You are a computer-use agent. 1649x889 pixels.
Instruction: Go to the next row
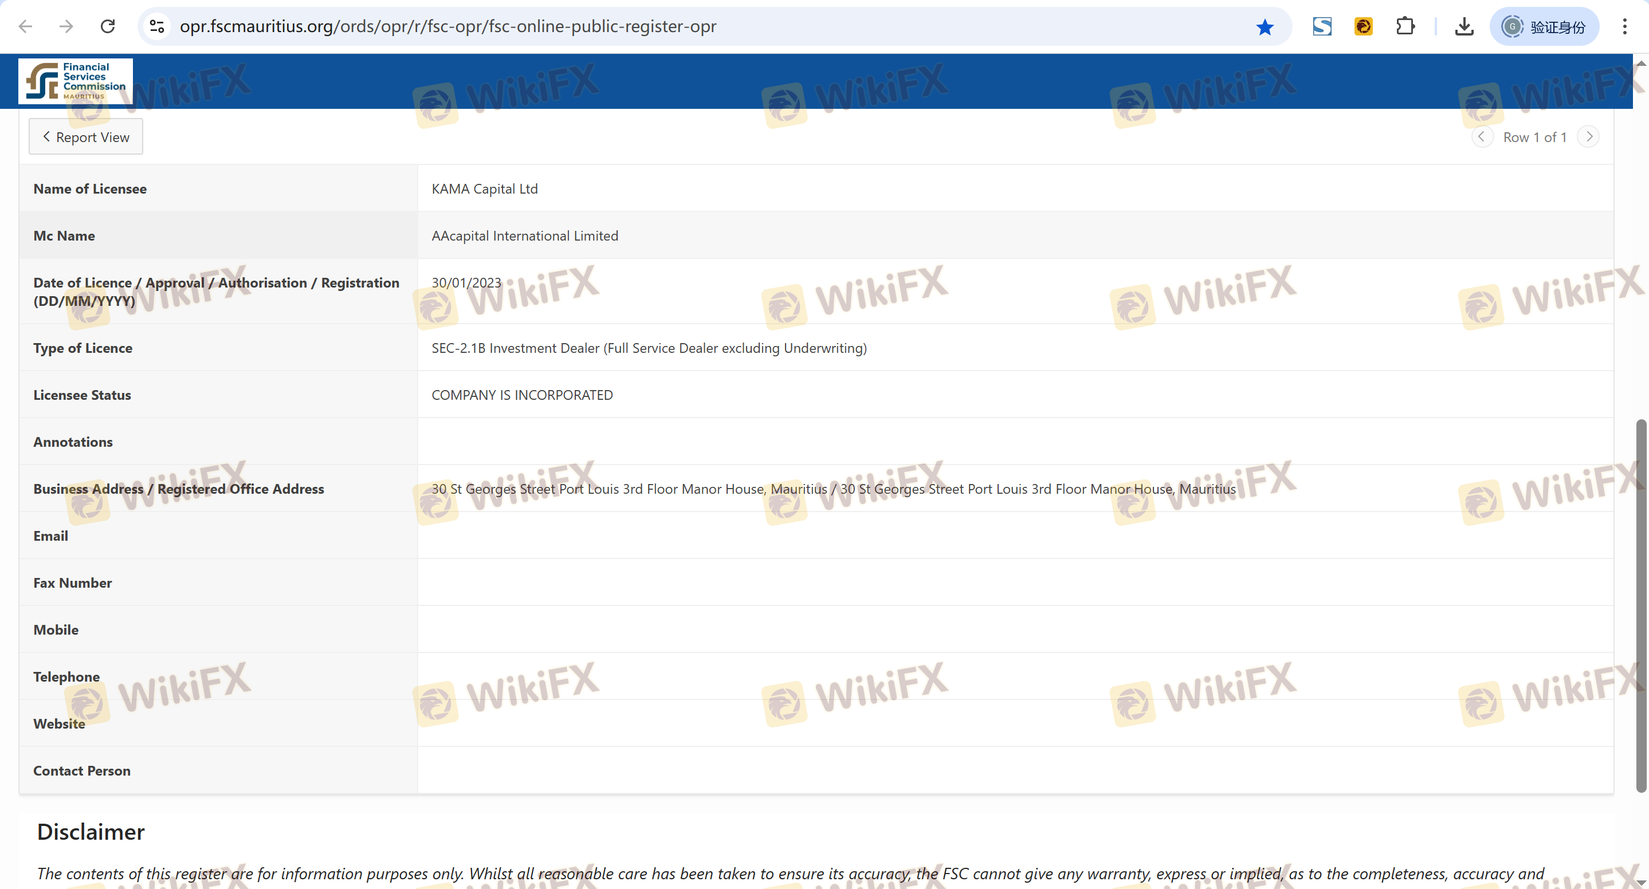point(1588,136)
